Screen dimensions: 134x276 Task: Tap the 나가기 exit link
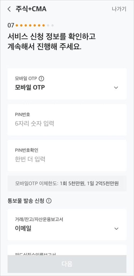pyautogui.click(x=119, y=9)
